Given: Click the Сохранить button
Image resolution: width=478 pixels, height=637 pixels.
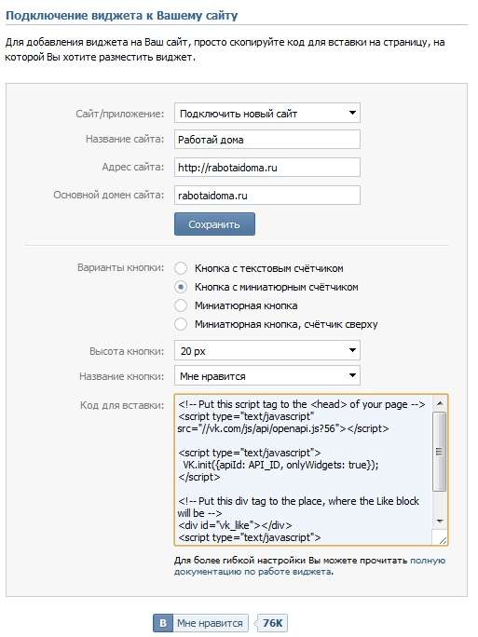Looking at the screenshot, I should pyautogui.click(x=214, y=224).
